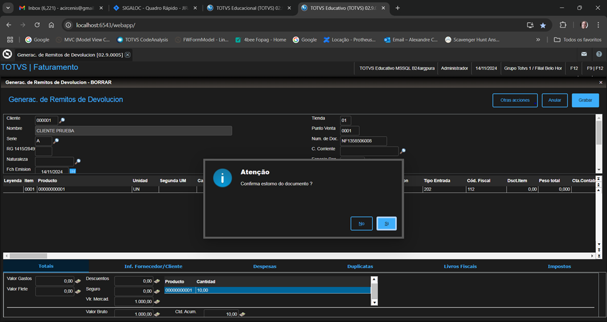Expand the Otras acciones menu

tap(515, 100)
